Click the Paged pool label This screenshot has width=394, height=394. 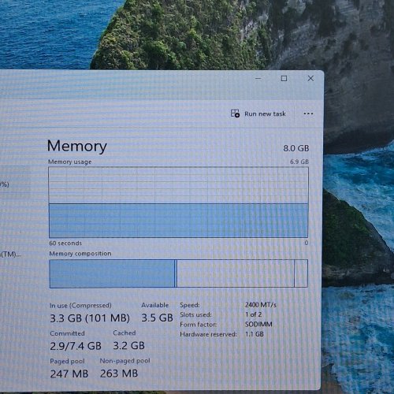pos(67,362)
